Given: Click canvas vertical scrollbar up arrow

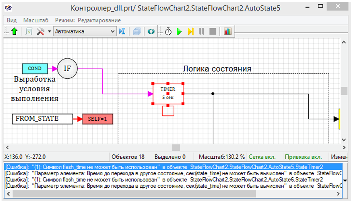Looking at the screenshot, I should coord(344,42).
